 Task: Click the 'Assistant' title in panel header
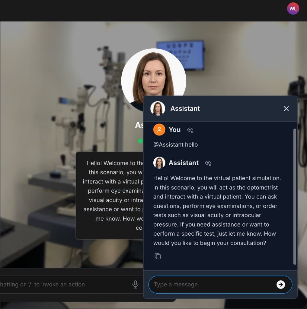(x=185, y=109)
